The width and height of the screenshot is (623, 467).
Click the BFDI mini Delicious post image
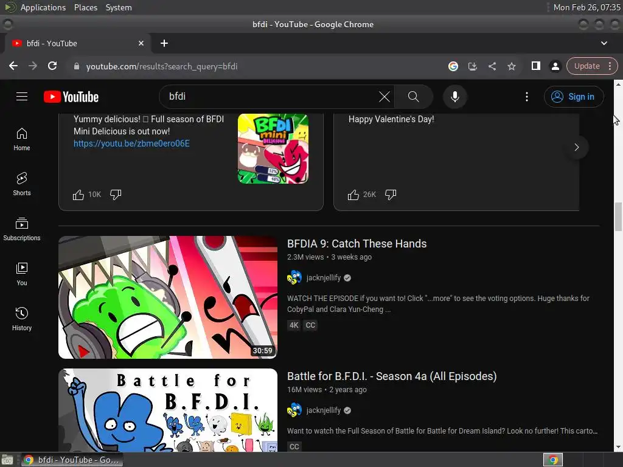pyautogui.click(x=273, y=148)
